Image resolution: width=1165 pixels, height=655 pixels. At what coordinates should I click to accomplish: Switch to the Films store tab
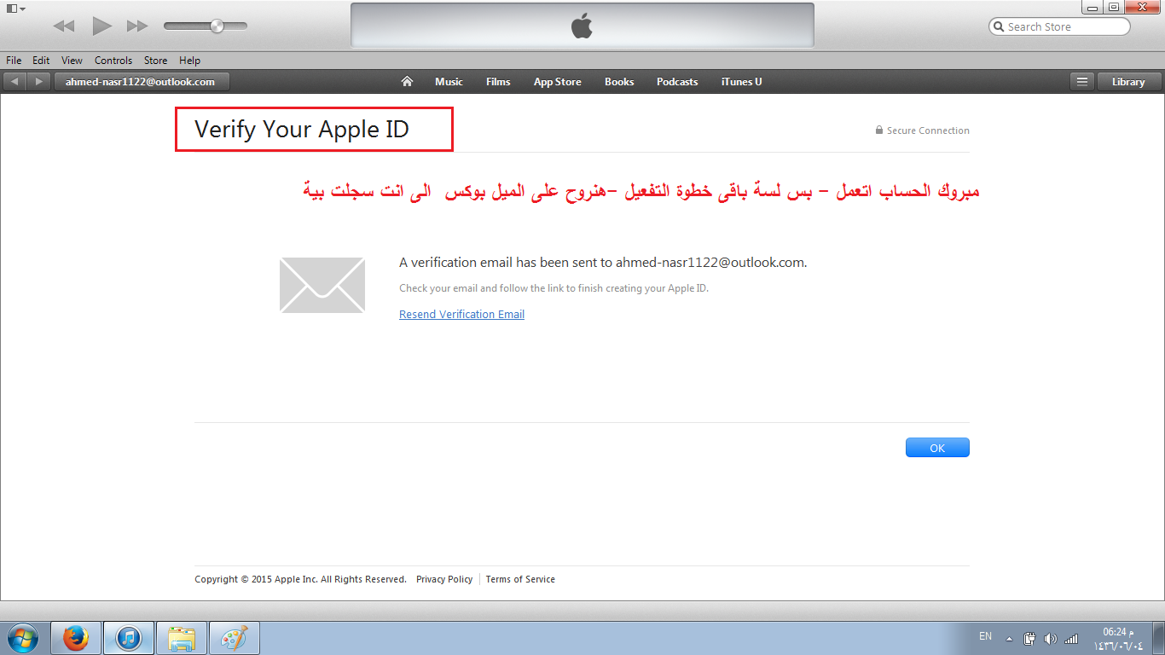tap(498, 82)
